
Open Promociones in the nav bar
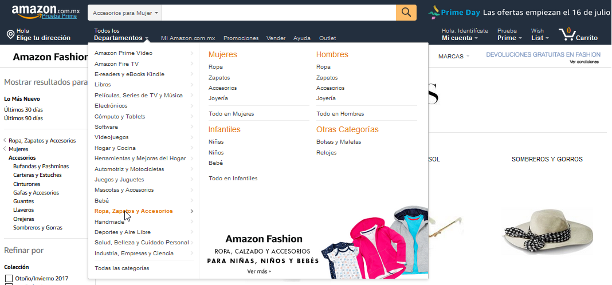241,38
